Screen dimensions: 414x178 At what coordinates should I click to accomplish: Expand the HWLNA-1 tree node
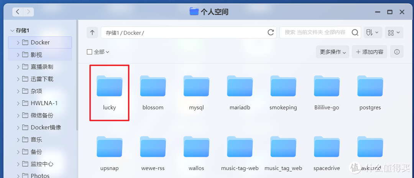click(18, 103)
